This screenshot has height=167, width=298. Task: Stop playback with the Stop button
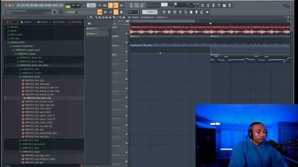[x=78, y=6]
